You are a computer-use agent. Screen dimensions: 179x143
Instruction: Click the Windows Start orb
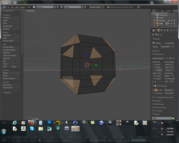click(4, 132)
